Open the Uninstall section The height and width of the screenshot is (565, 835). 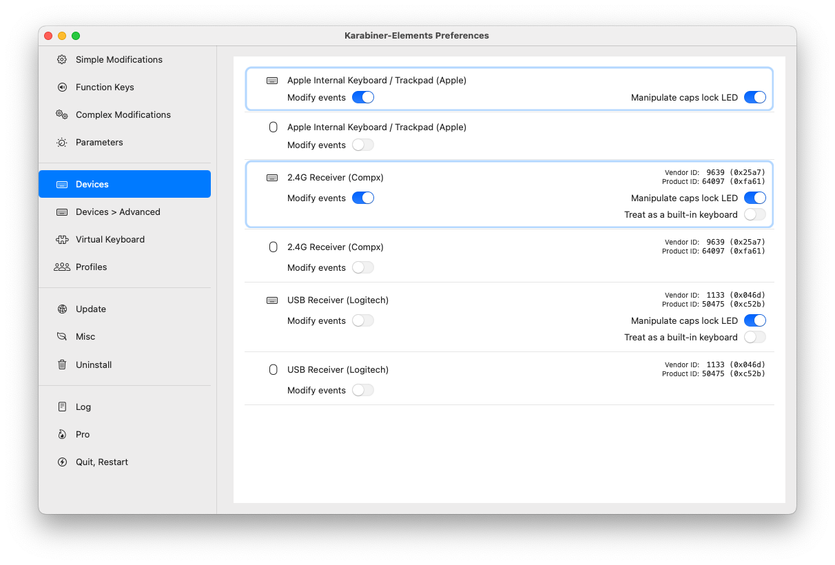point(125,364)
